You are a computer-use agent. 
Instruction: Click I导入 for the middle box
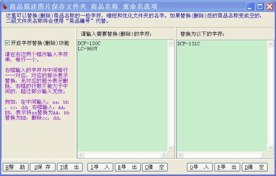click(100, 167)
